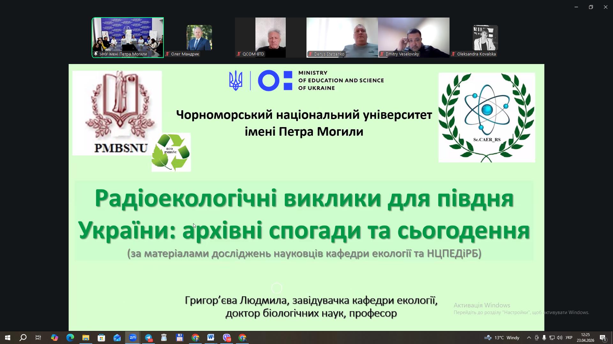This screenshot has height=344, width=613.
Task: Open the Windows Start menu
Action: point(8,338)
